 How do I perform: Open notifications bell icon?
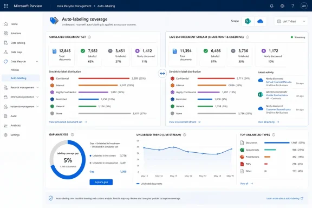[x=271, y=6]
